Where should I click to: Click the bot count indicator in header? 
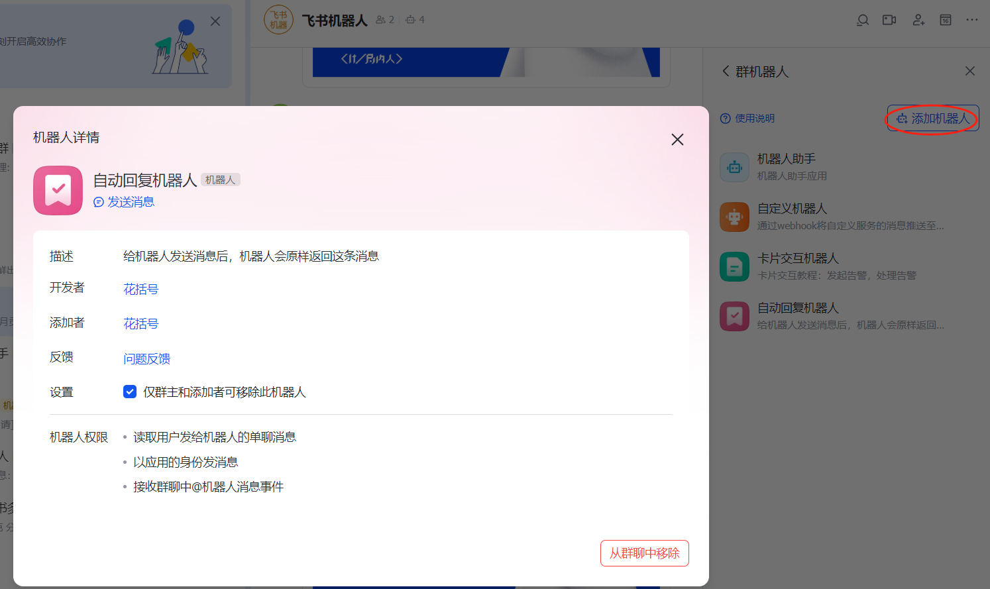point(415,20)
